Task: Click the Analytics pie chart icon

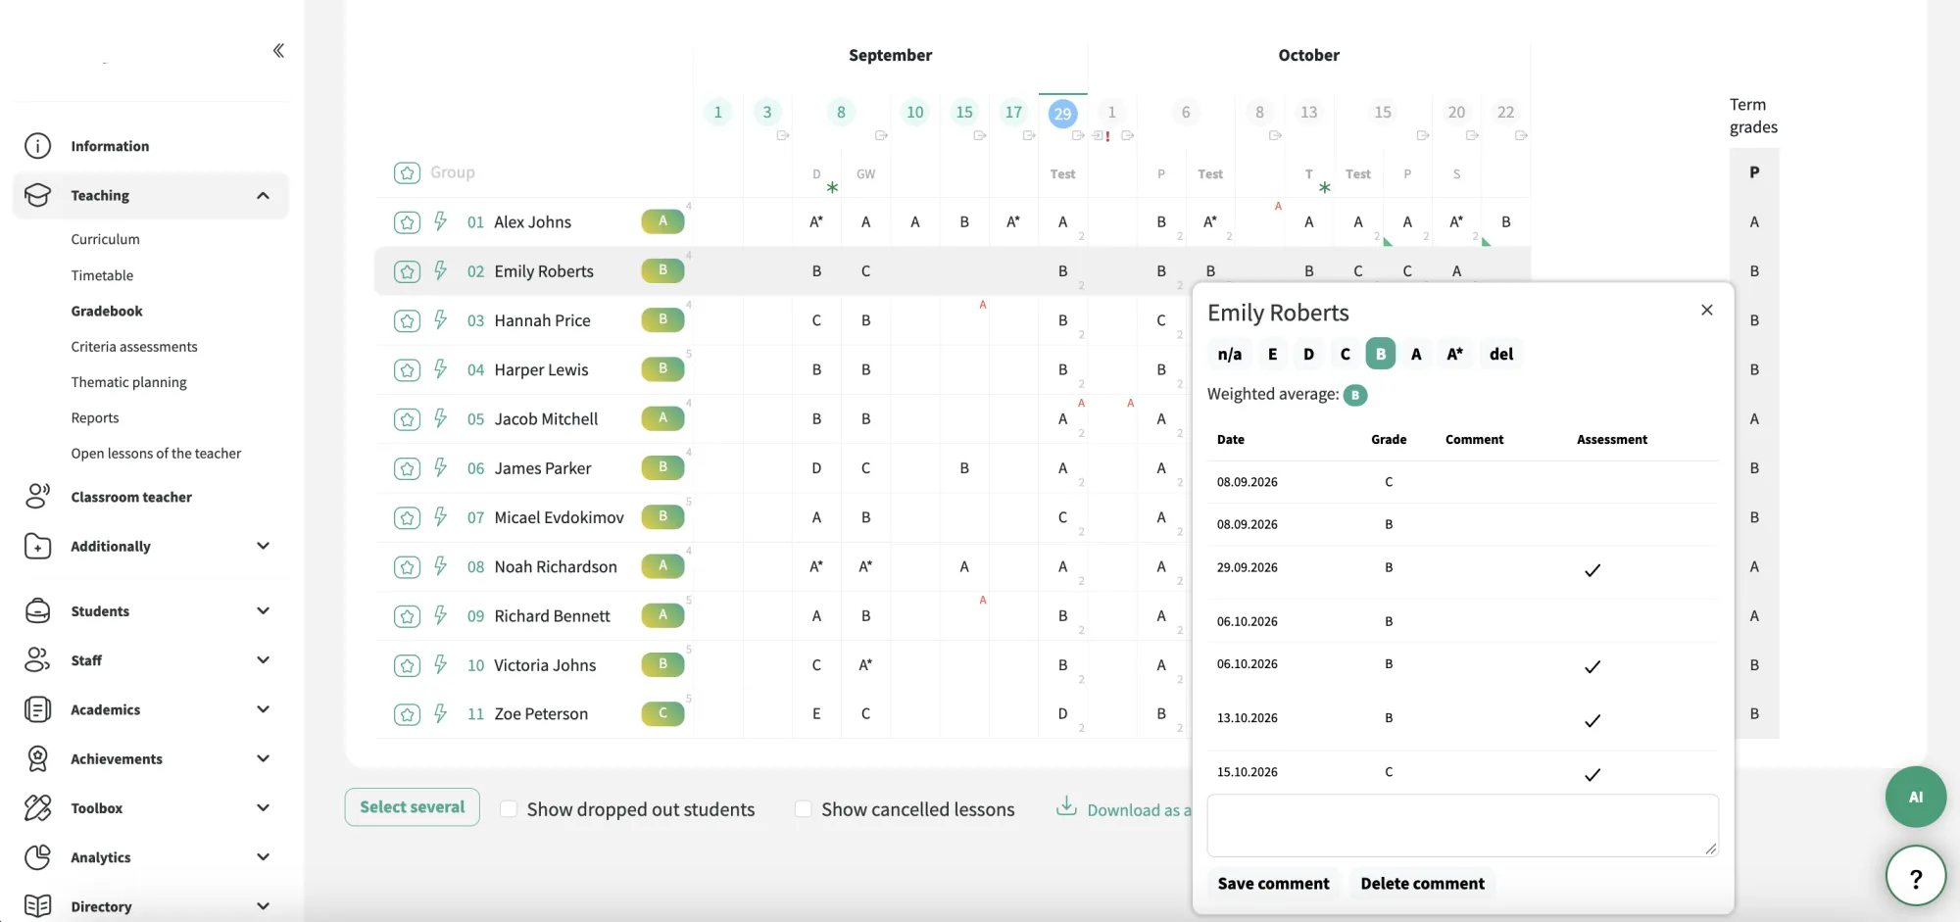Action: click(37, 857)
